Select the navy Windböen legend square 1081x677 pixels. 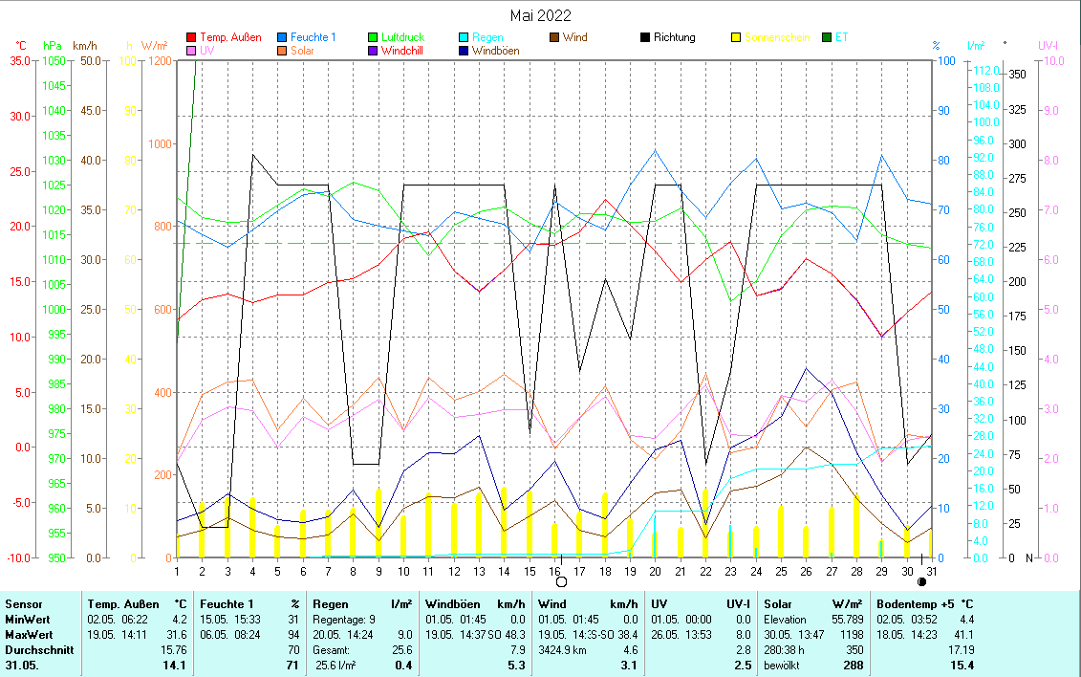[464, 51]
